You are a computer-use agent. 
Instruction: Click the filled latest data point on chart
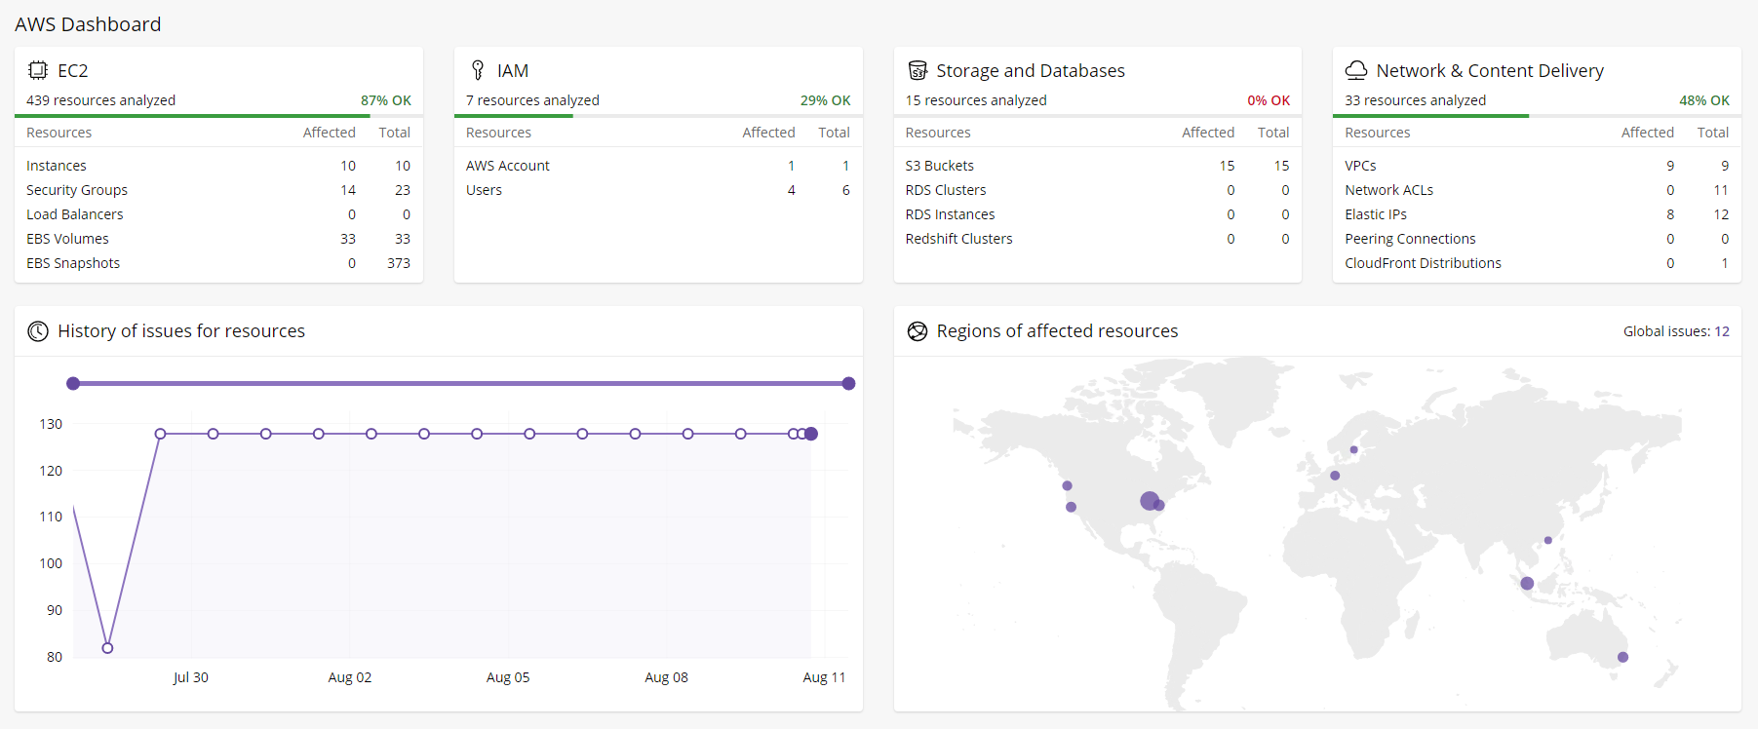click(811, 434)
